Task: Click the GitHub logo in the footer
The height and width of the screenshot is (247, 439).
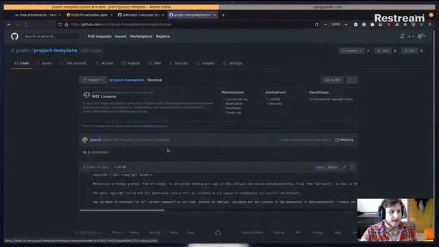Action: click(x=218, y=233)
